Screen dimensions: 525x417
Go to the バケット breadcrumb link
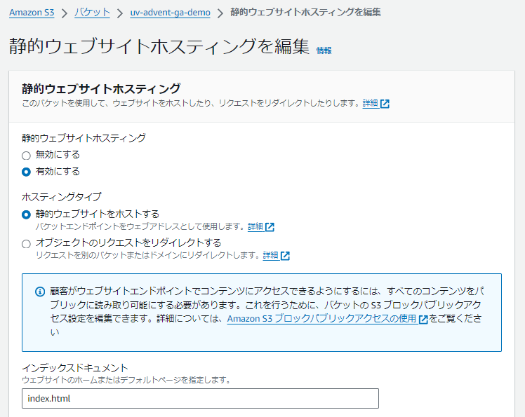point(92,13)
